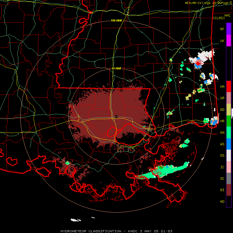Click the RA light green legend swatch
Image resolution: width=233 pixels, height=233 pixels.
[229, 133]
